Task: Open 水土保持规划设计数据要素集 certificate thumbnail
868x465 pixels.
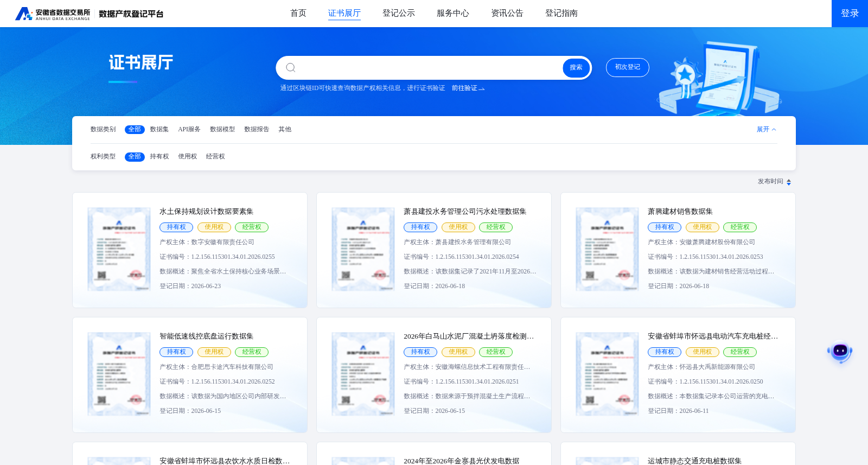Action: pyautogui.click(x=119, y=249)
